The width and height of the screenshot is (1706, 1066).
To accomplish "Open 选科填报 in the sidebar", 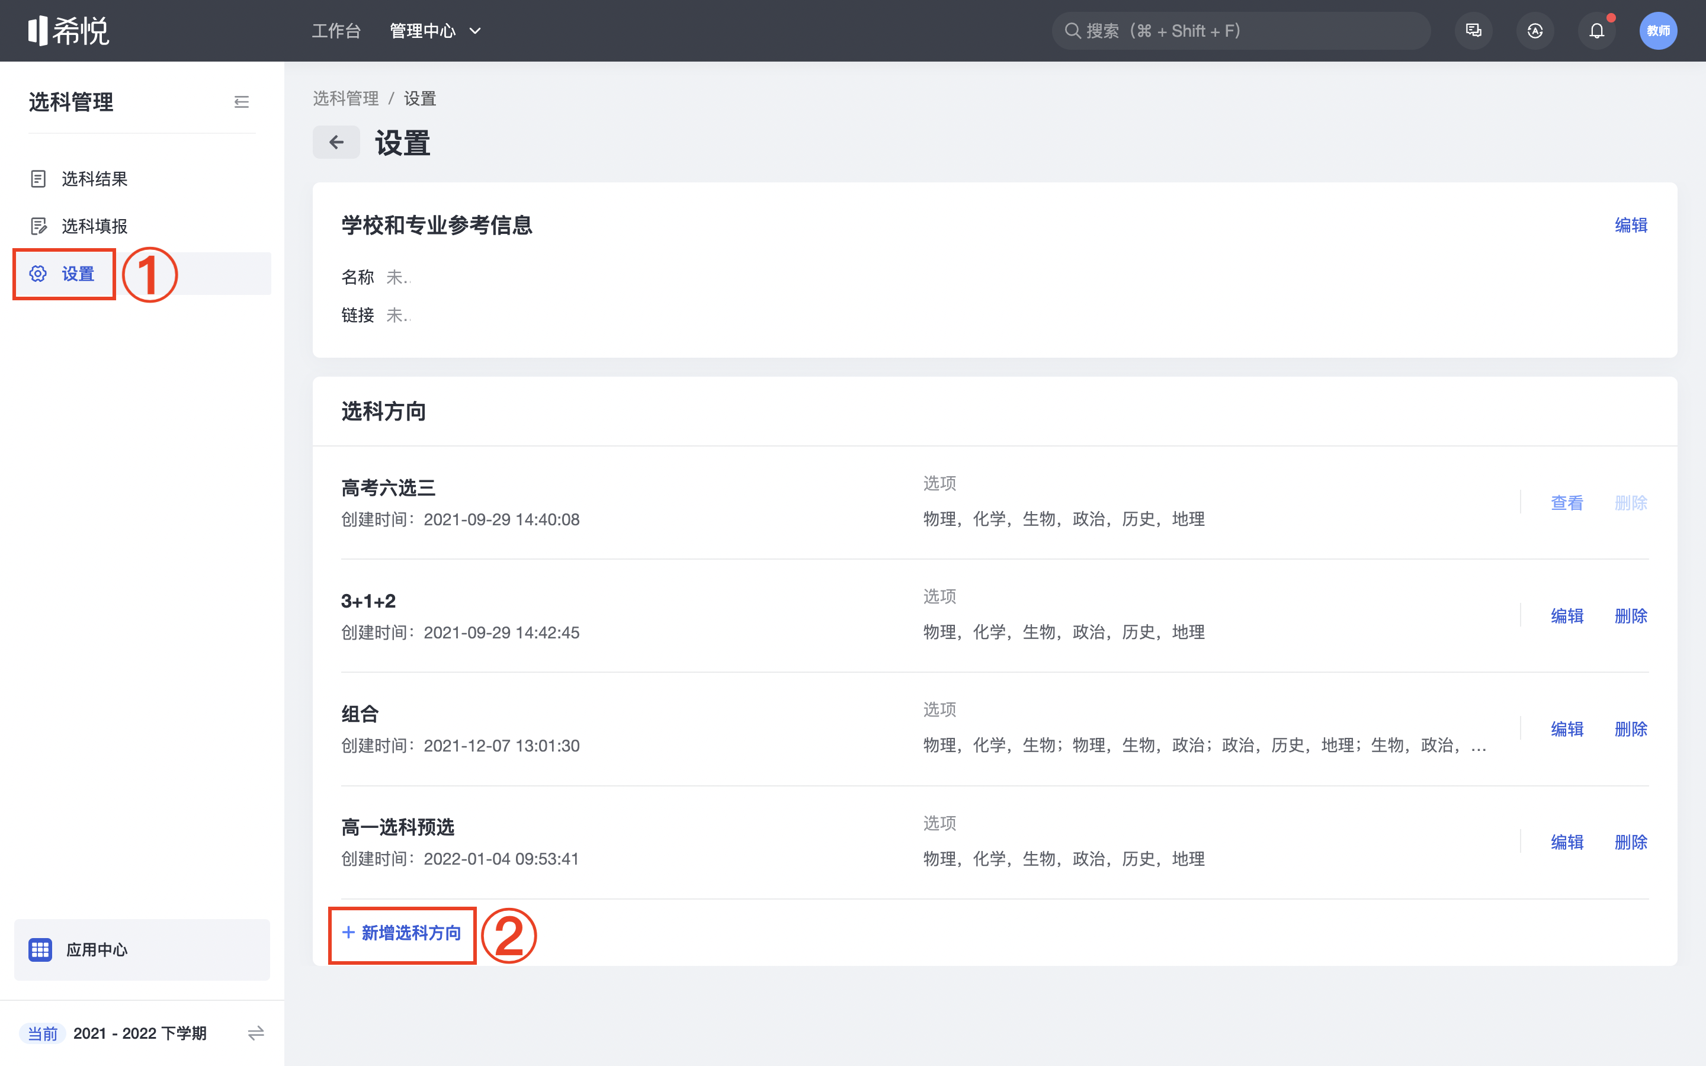I will [x=142, y=226].
